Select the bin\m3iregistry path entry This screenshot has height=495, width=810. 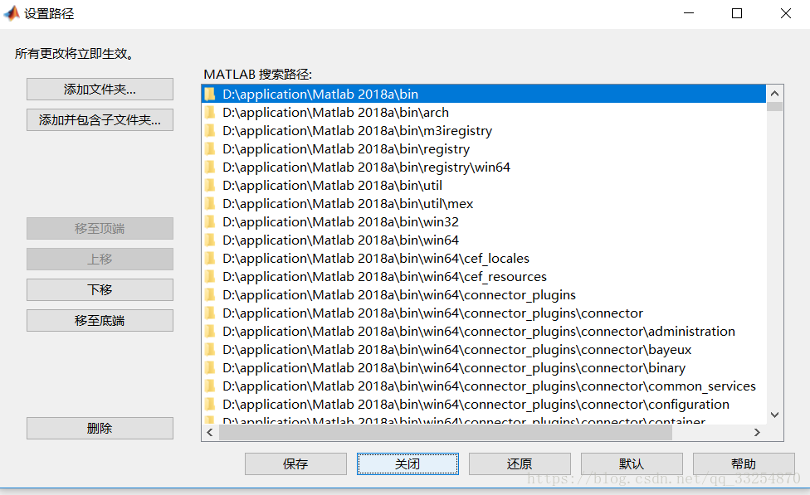(x=484, y=130)
